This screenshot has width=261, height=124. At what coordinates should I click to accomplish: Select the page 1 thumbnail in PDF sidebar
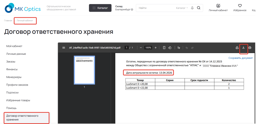(x=84, y=70)
